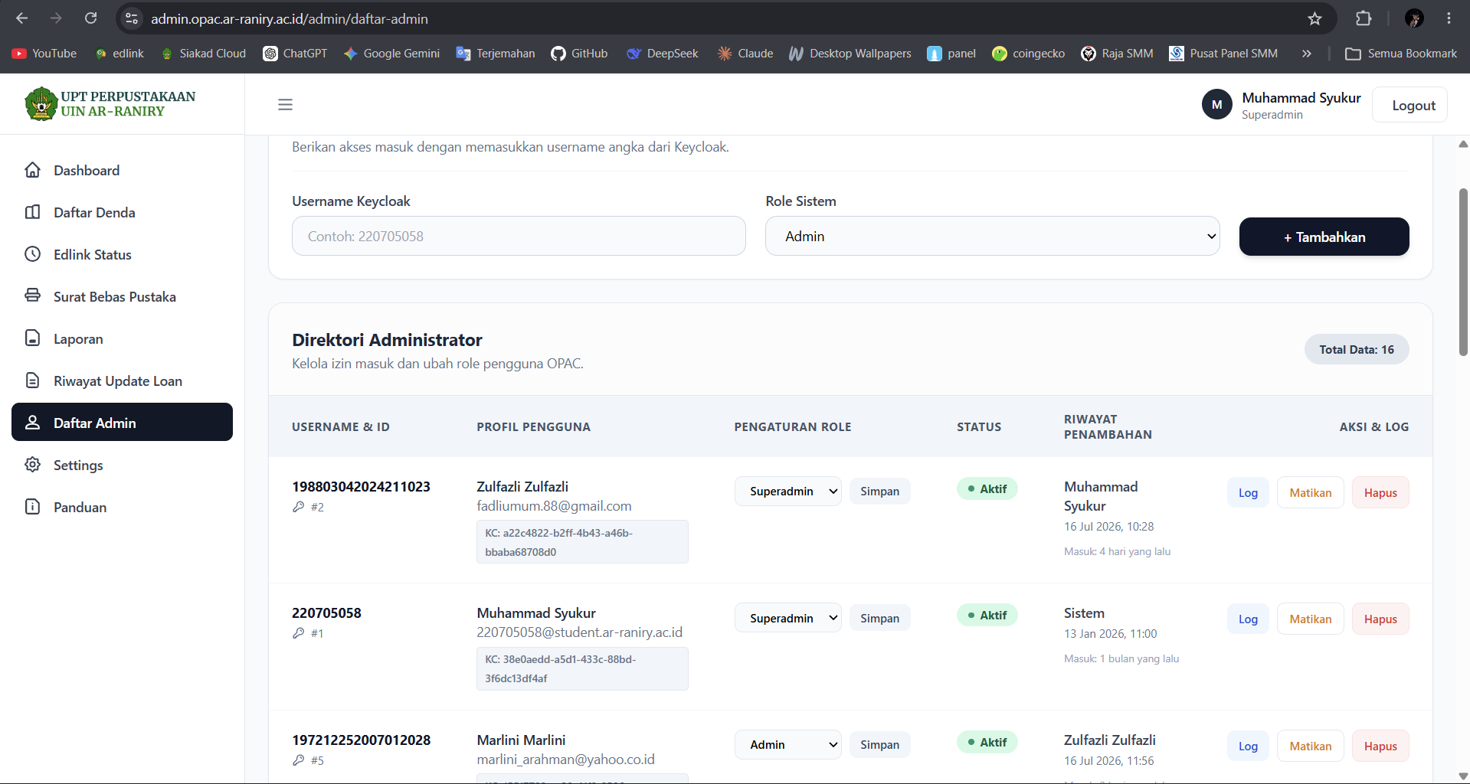The width and height of the screenshot is (1470, 784).
Task: Open Log for Zulfazli Zulfazli row
Action: 1248,493
